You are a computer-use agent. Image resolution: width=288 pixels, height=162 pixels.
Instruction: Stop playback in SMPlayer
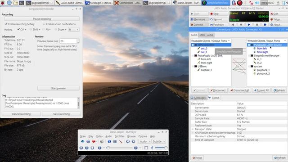(92, 148)
